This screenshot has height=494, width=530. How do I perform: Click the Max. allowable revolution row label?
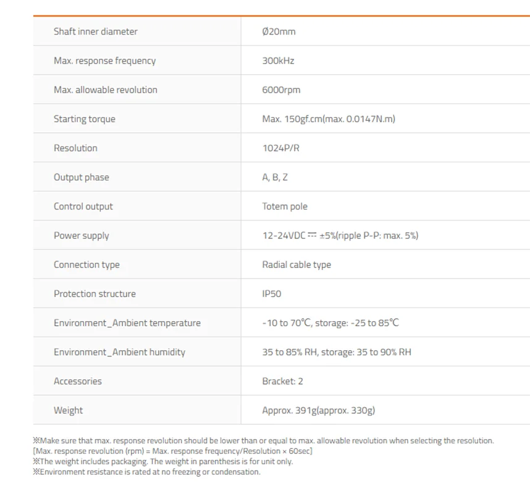click(106, 90)
